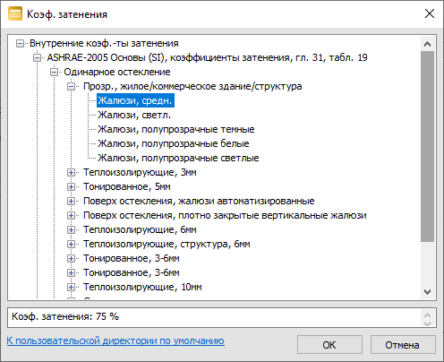Image resolution: width=444 pixels, height=362 pixels.
Task: Expand the Теплоизолирующие, 3мм node
Action: point(71,172)
